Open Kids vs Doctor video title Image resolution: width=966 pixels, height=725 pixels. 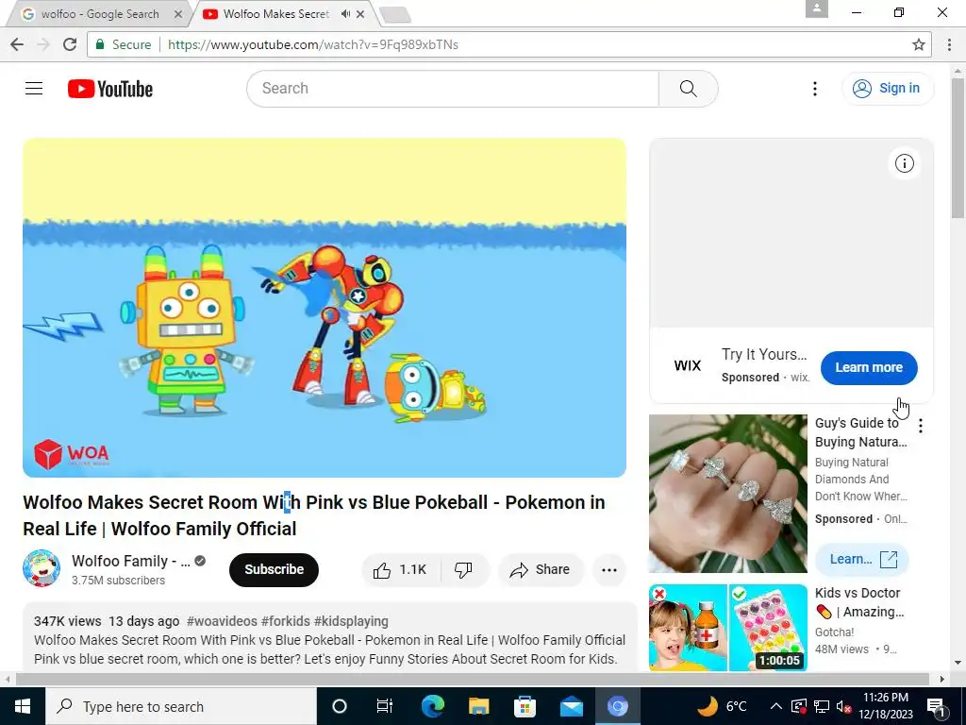click(x=858, y=602)
